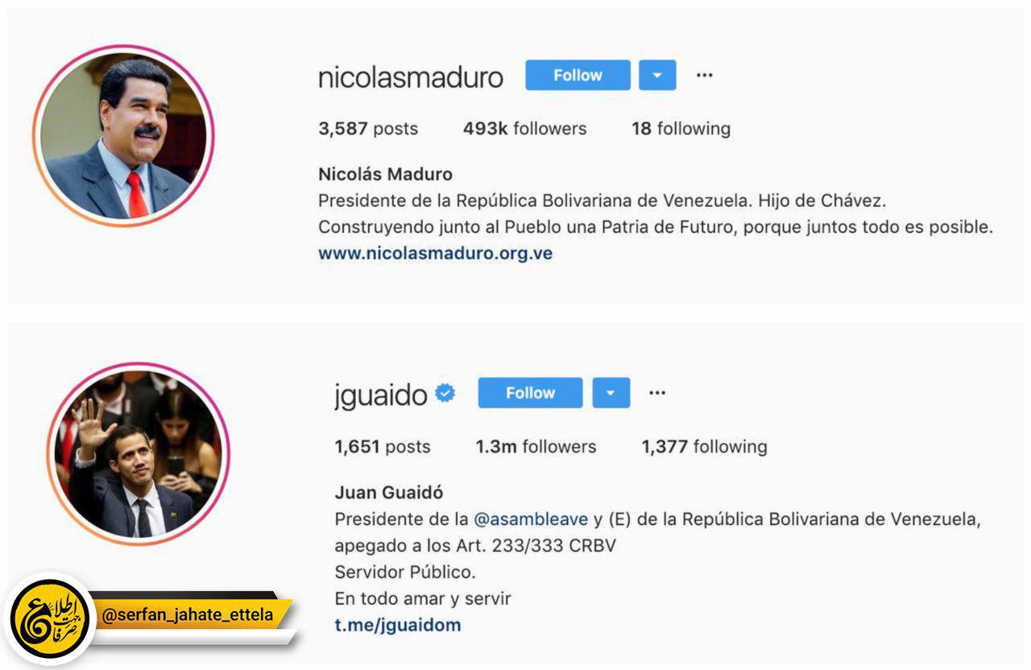Show the 3,587 posts count
1031x670 pixels.
(x=368, y=129)
